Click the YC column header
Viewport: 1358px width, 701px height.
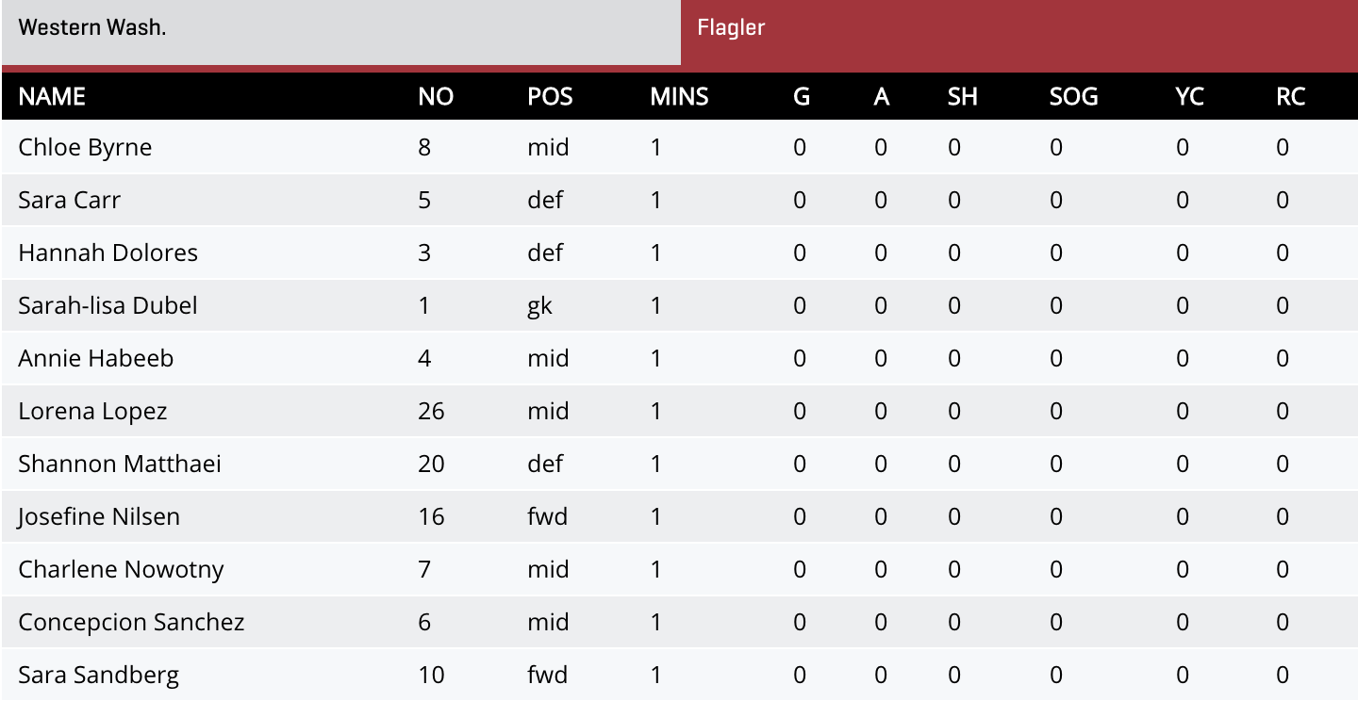click(x=1189, y=96)
